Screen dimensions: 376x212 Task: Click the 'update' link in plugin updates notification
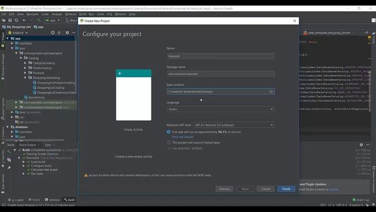(334, 190)
